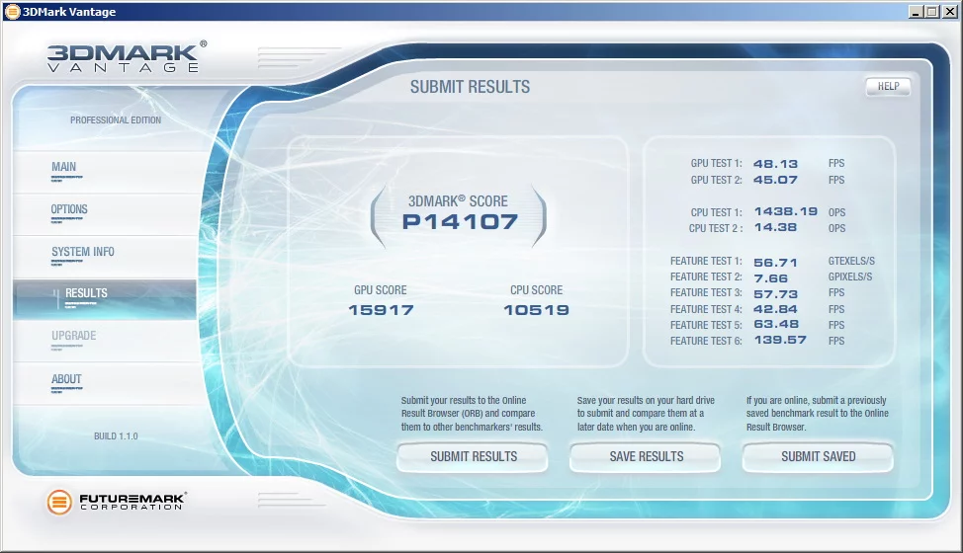Click the Submit Results page heading

[470, 87]
